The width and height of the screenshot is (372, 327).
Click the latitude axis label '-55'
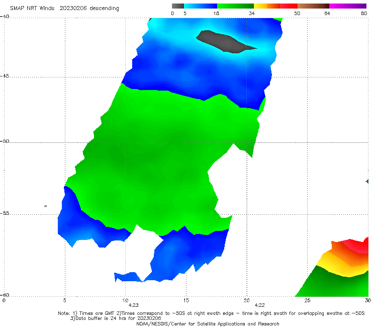tap(5, 213)
